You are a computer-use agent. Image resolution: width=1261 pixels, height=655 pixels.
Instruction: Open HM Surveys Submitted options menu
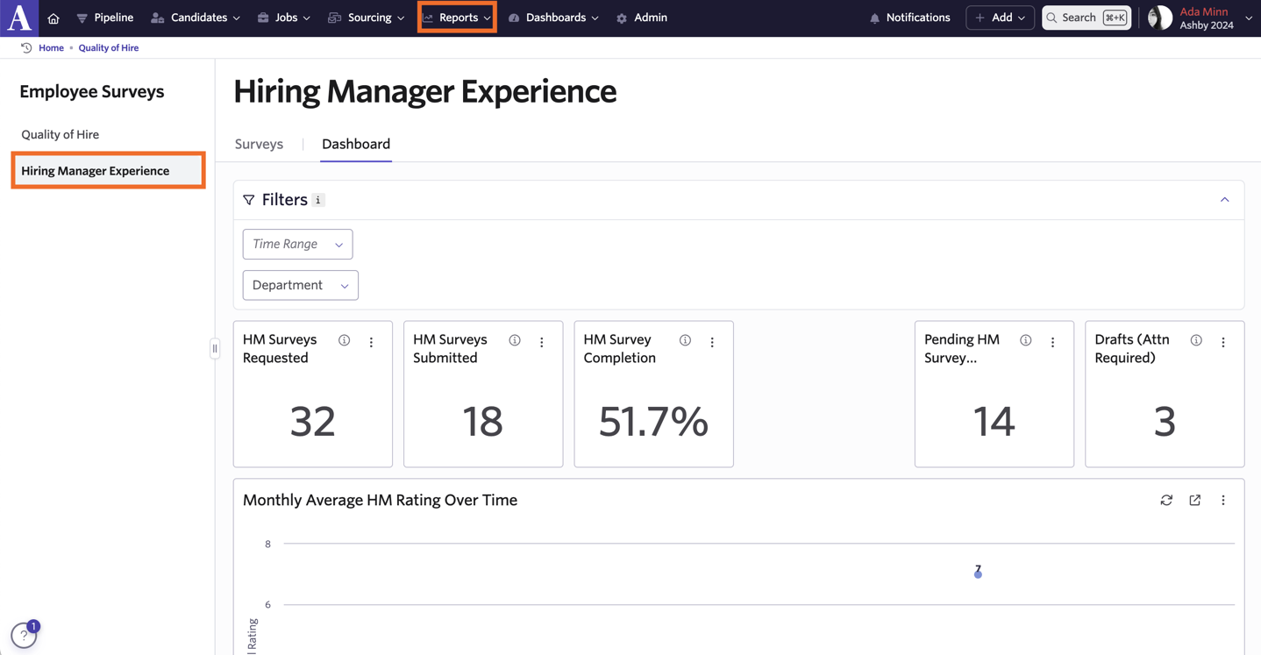[542, 342]
